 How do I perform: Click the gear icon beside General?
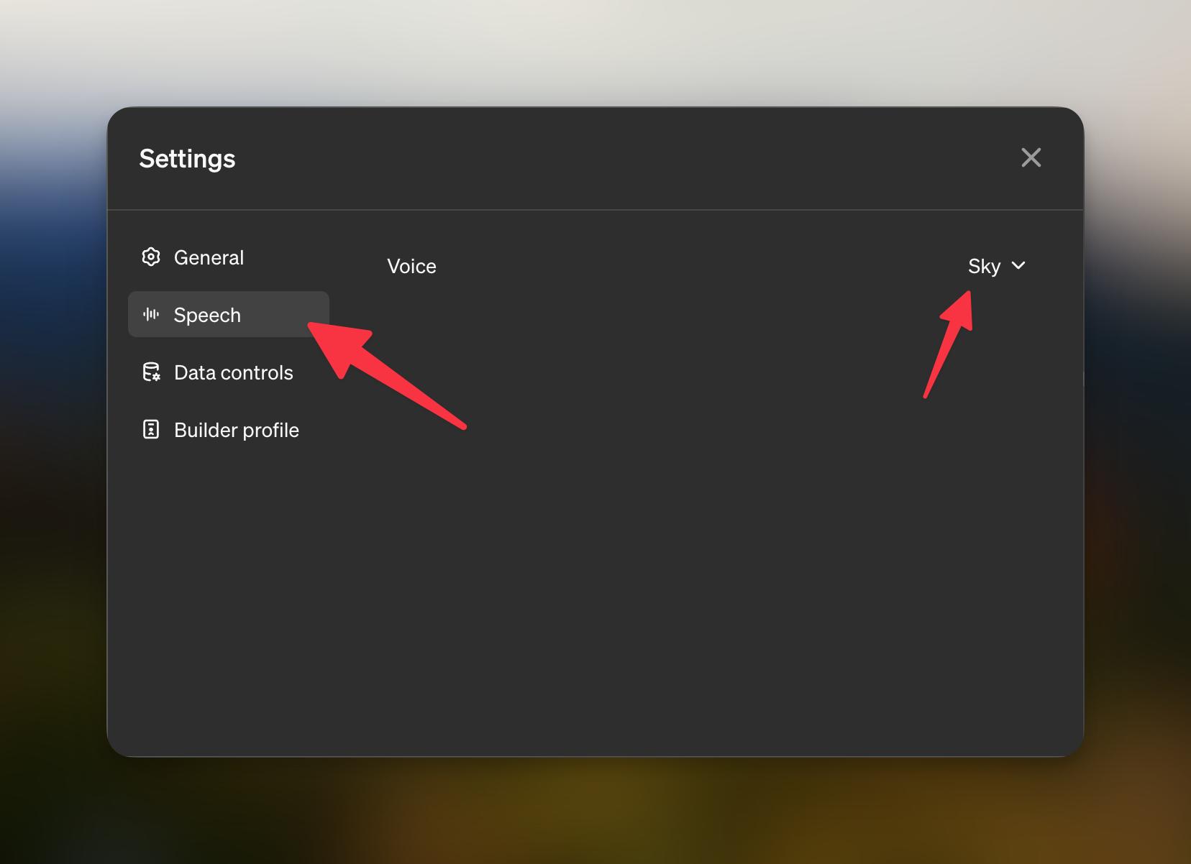(x=151, y=257)
